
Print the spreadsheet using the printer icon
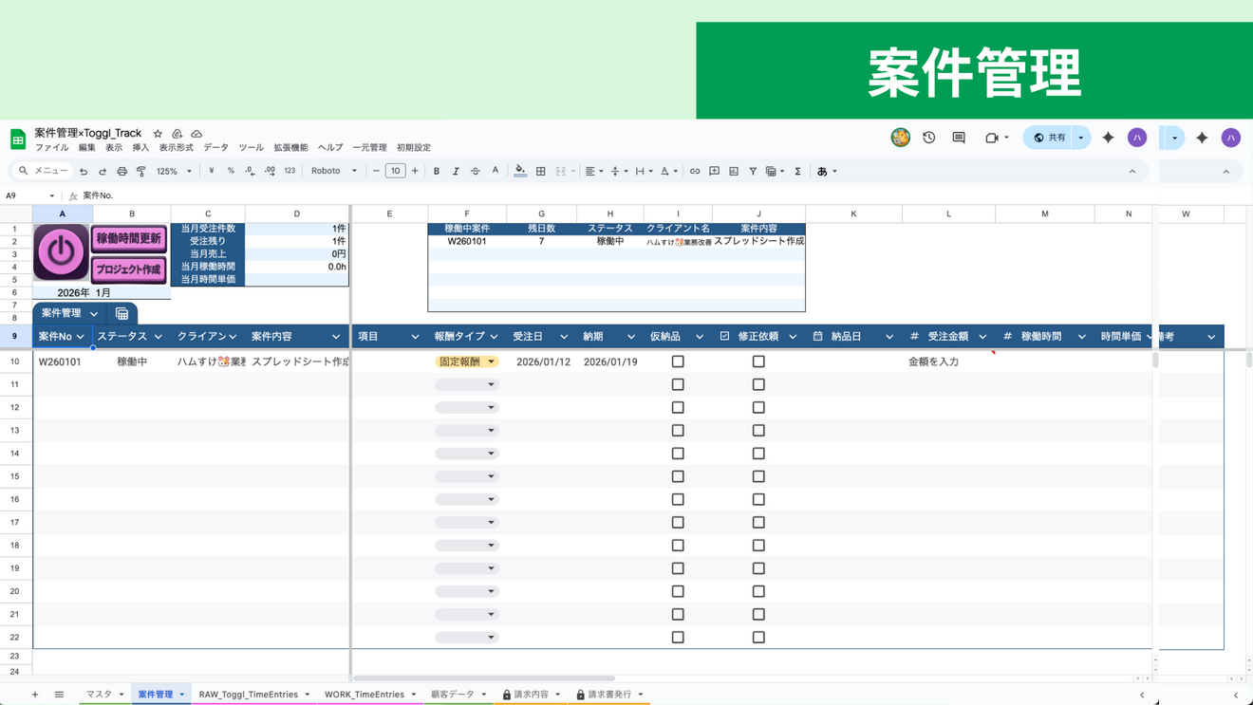click(122, 172)
